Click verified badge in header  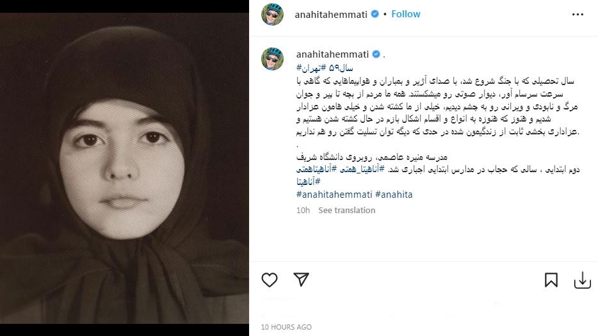(x=375, y=14)
